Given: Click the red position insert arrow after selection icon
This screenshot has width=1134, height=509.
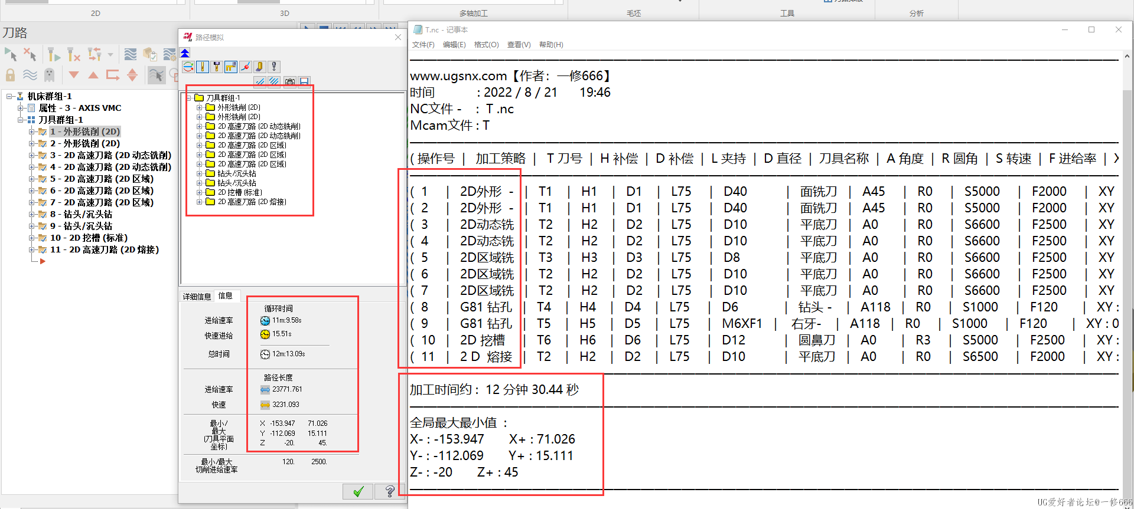Looking at the screenshot, I should [113, 75].
